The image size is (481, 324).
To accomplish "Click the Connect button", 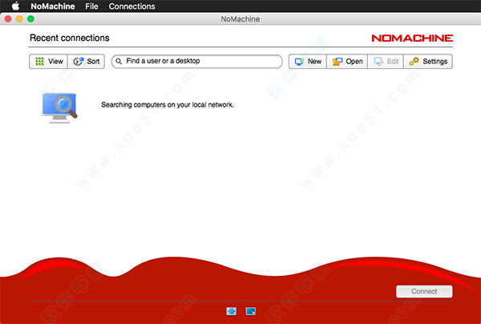I will pyautogui.click(x=424, y=291).
